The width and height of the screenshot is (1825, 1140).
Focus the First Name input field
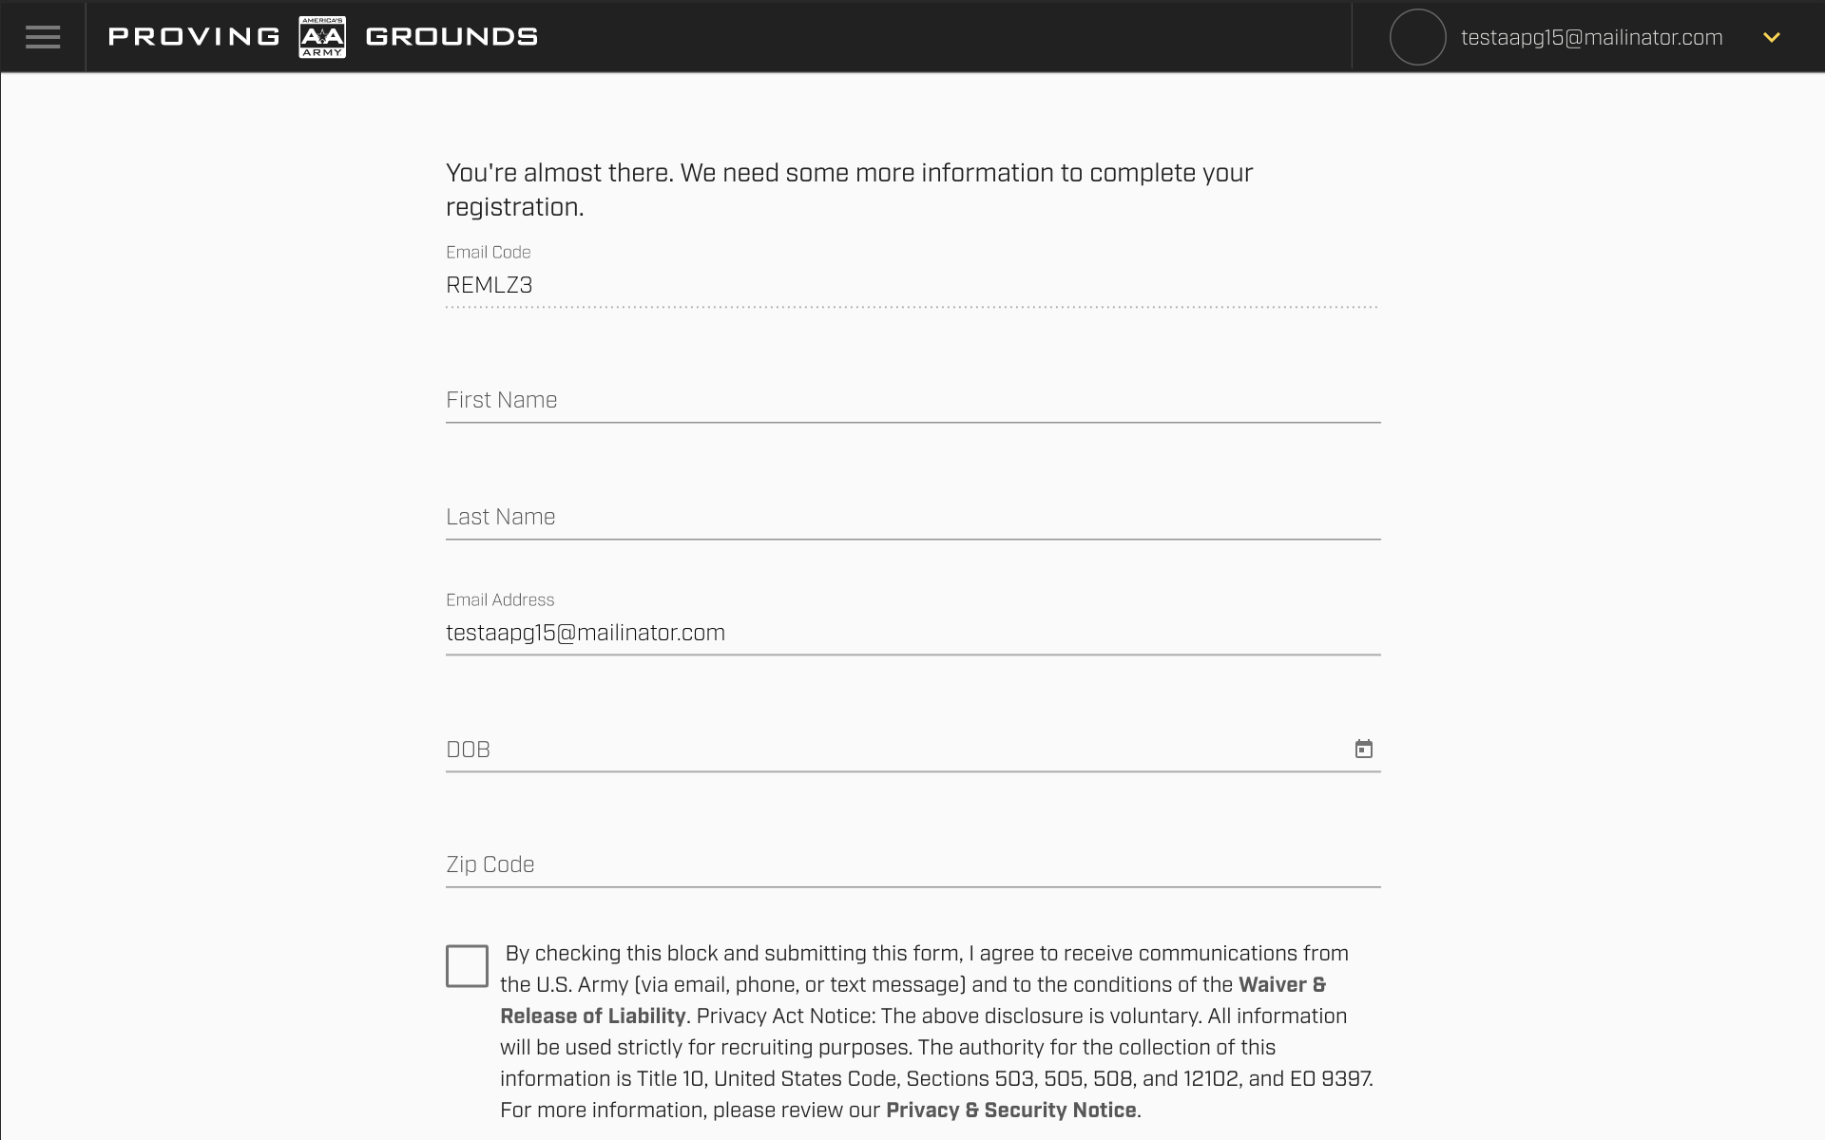912,400
